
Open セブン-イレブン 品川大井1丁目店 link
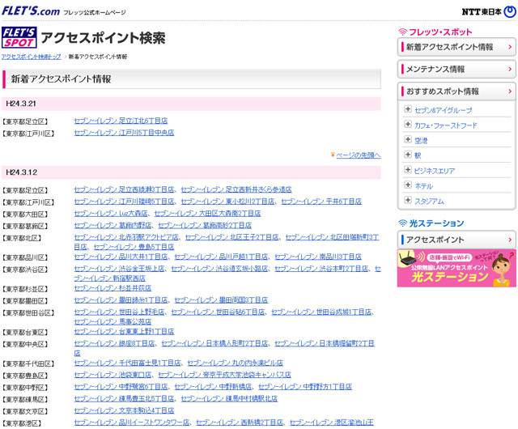121,257
